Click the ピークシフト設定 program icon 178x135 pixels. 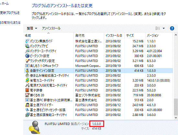pos(27,56)
